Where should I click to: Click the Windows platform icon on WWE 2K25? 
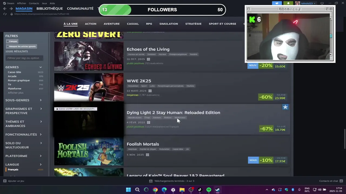coord(150,91)
